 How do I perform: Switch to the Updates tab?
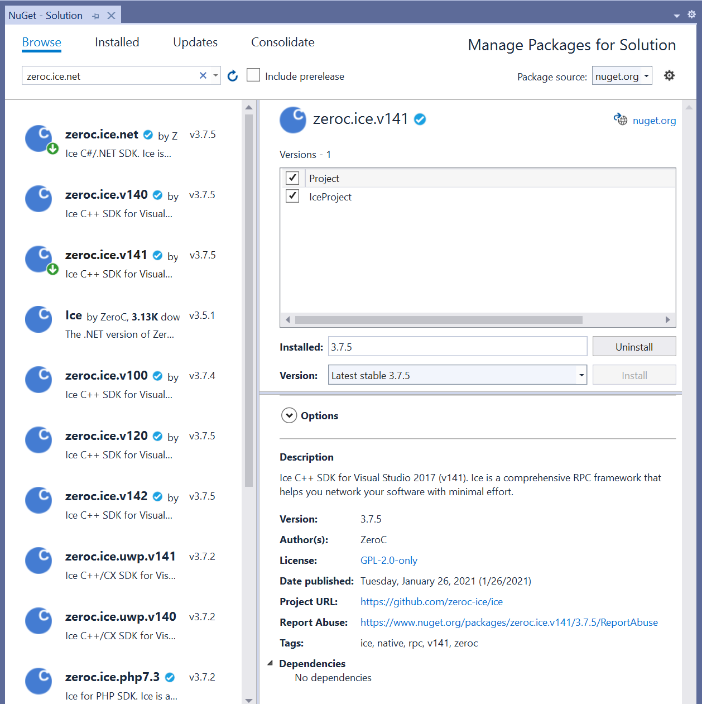[x=195, y=42]
